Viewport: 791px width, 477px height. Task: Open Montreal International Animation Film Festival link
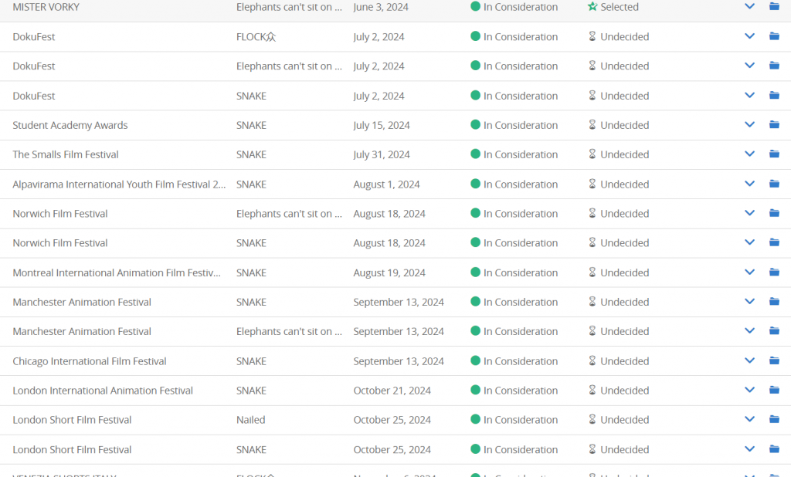[117, 272]
